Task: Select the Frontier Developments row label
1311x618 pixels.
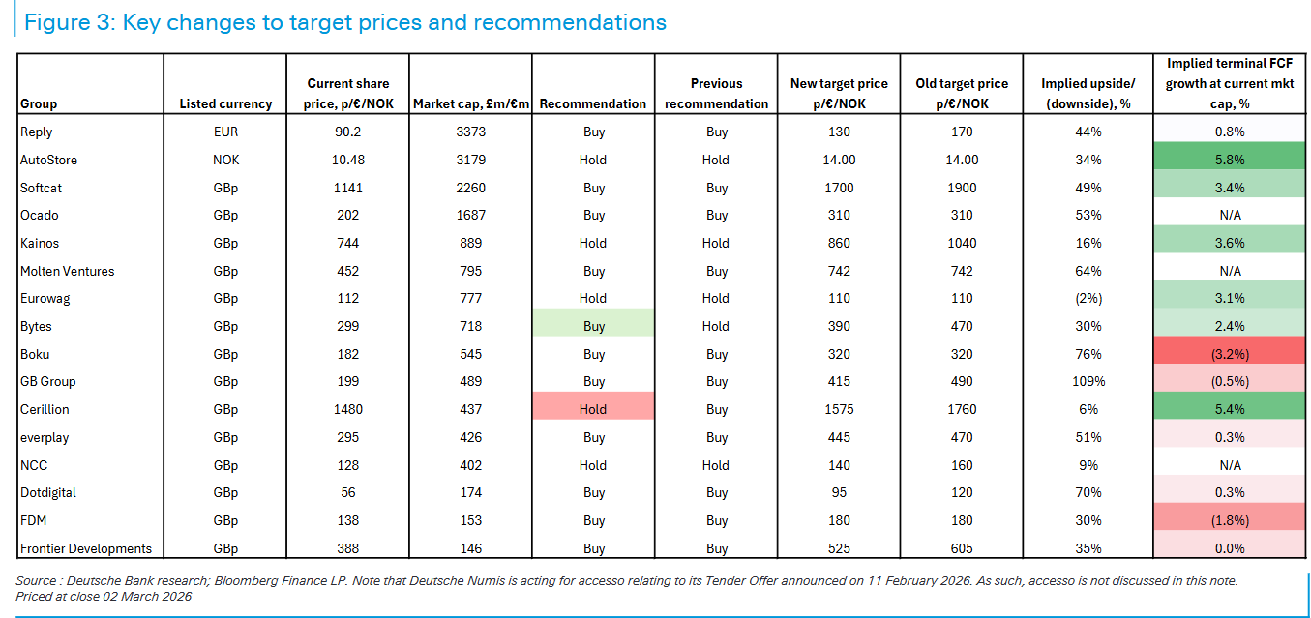Action: pos(86,548)
